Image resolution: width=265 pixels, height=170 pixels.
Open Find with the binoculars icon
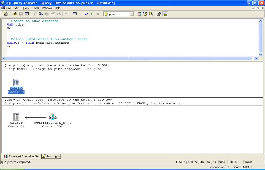(59, 14)
